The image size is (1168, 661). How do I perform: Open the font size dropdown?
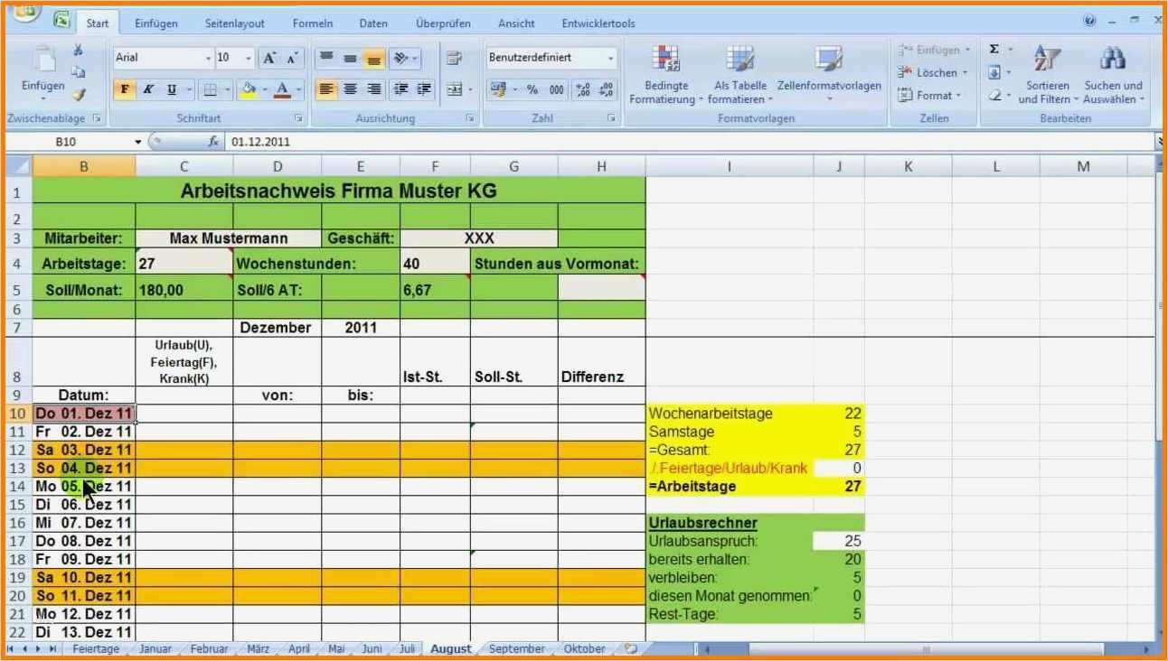[x=249, y=58]
